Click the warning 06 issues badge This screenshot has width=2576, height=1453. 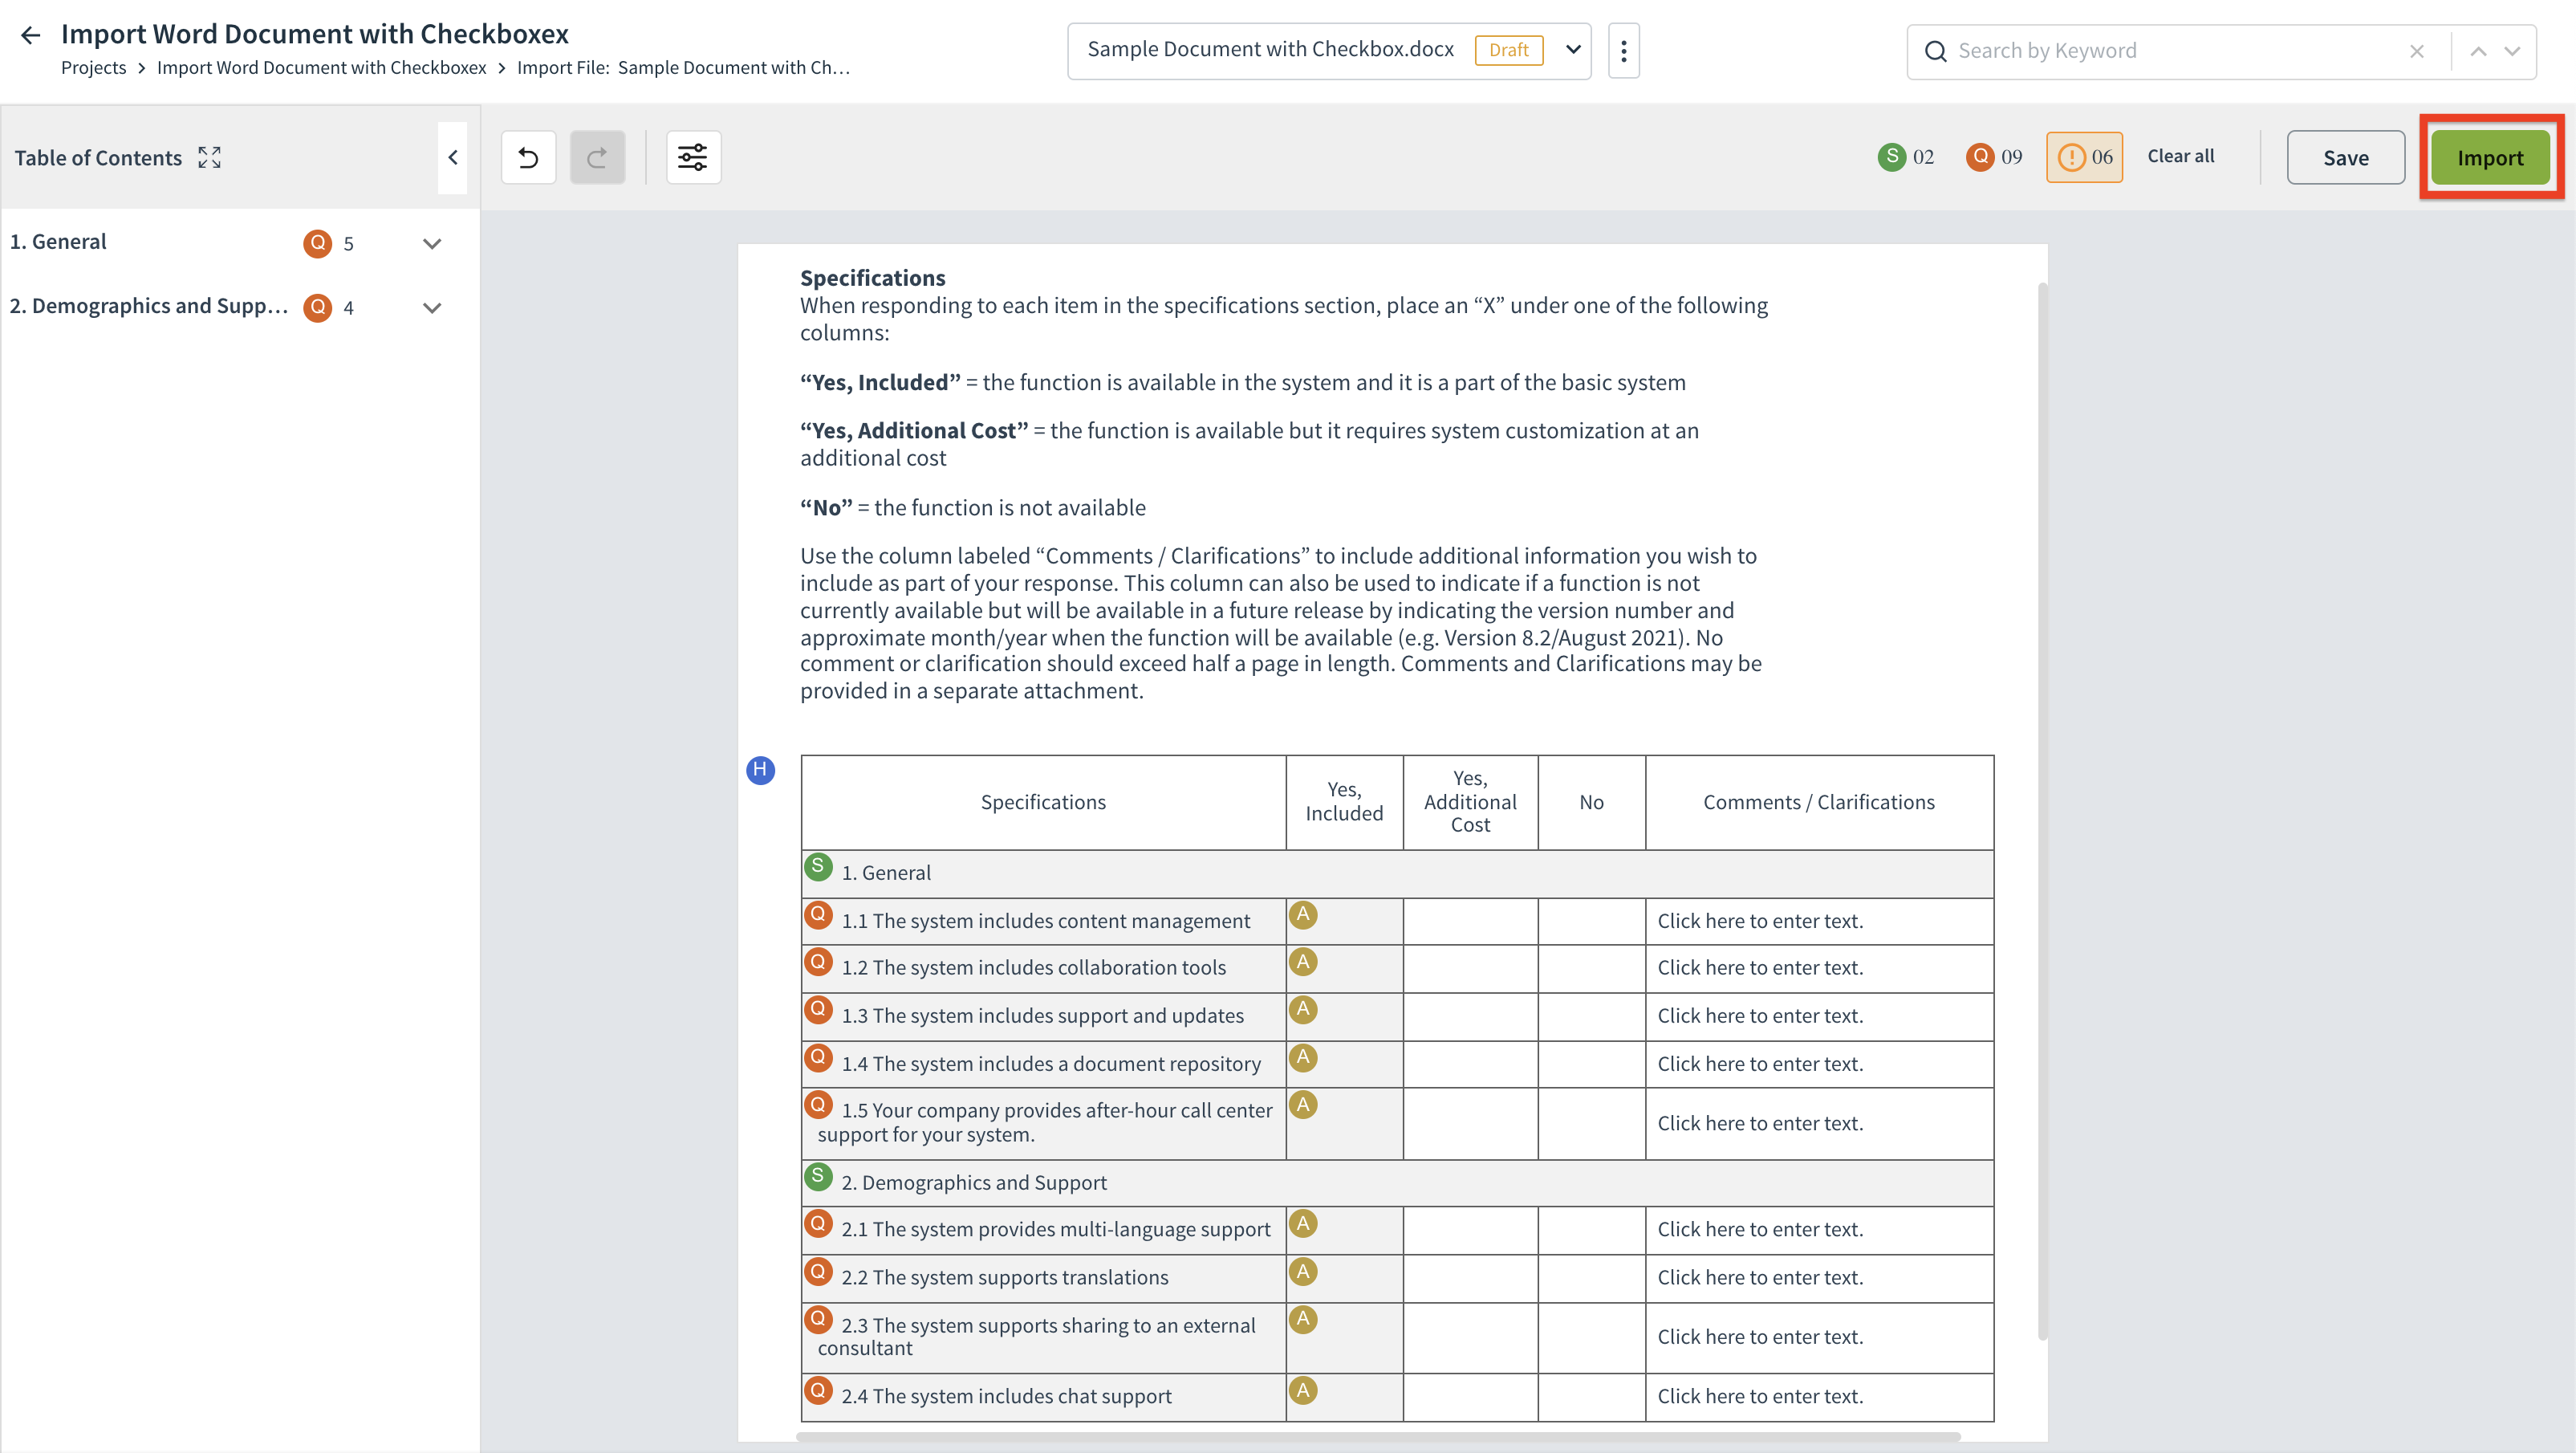(2084, 157)
